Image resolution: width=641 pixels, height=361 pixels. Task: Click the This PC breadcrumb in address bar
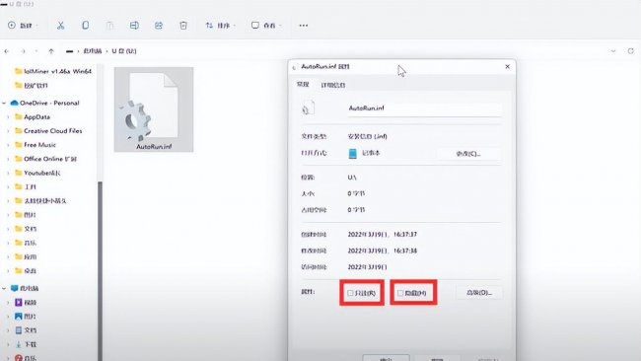point(93,51)
